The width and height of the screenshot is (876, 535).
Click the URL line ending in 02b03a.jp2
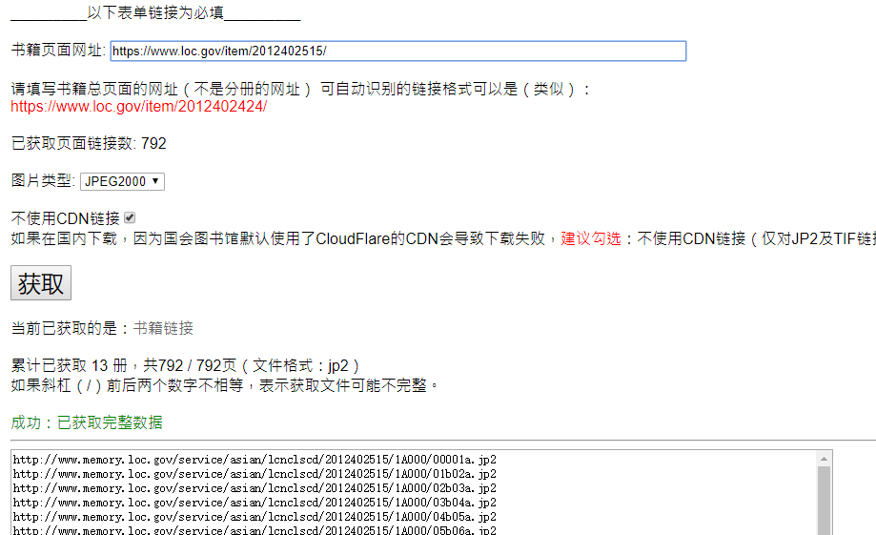click(255, 488)
